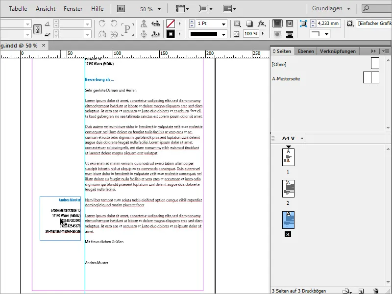
Task: Switch to the Ebenen panel tab
Action: (306, 51)
